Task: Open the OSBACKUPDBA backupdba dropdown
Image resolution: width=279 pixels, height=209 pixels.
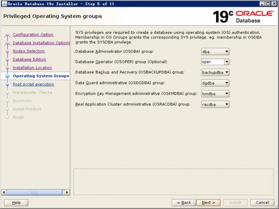Action: [x=215, y=72]
